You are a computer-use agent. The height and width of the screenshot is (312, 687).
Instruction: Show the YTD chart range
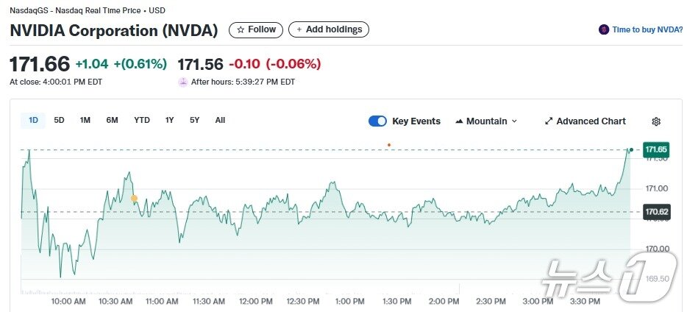tap(142, 120)
